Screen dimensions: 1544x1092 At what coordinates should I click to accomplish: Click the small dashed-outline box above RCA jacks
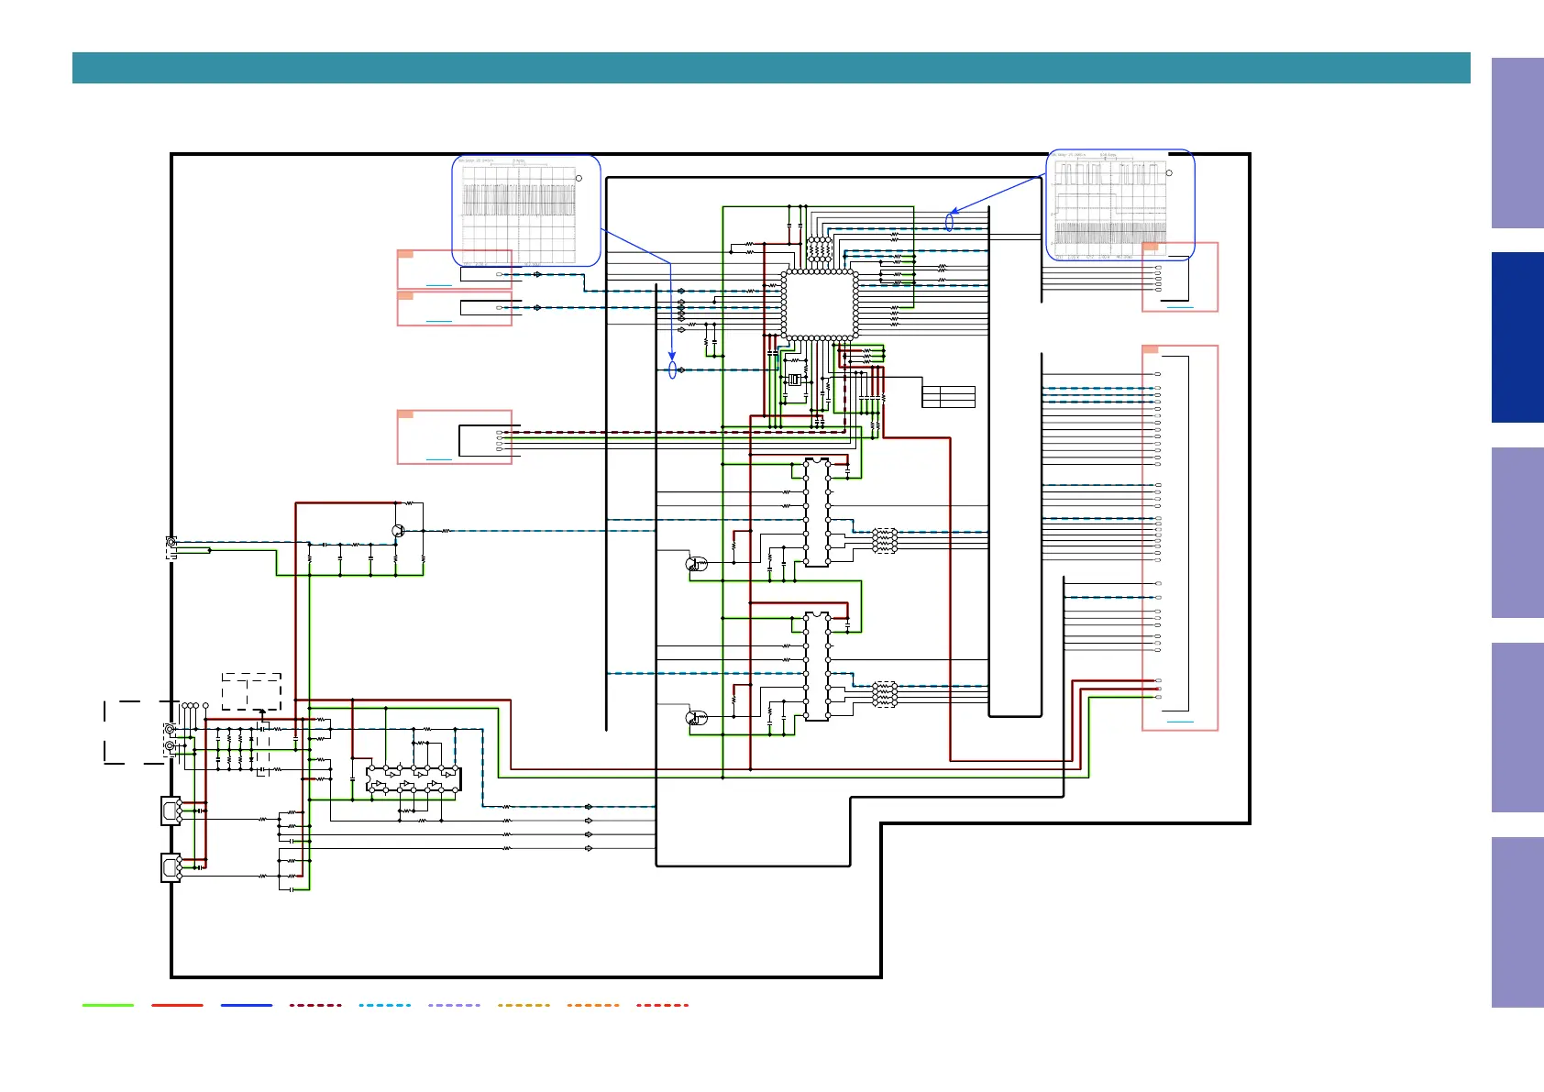click(251, 691)
